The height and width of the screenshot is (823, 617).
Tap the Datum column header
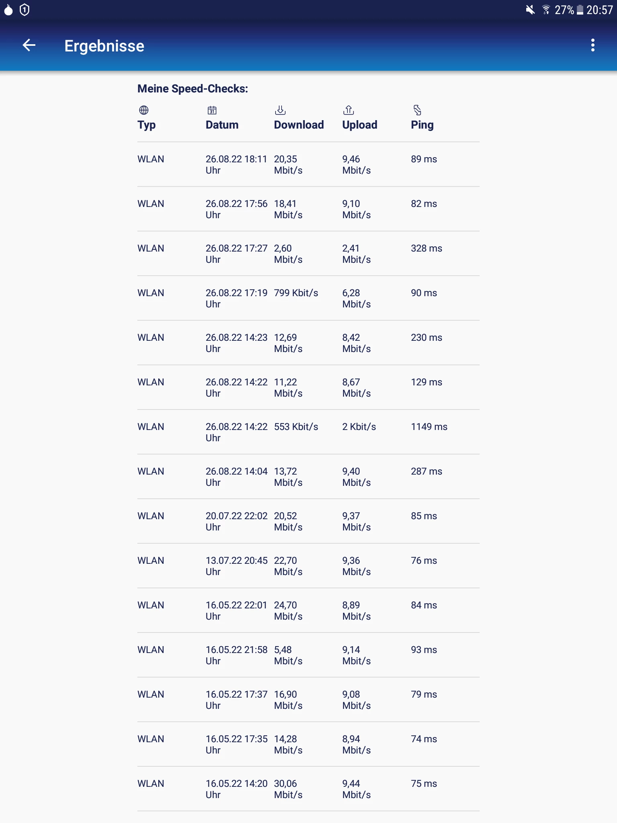[x=222, y=125]
